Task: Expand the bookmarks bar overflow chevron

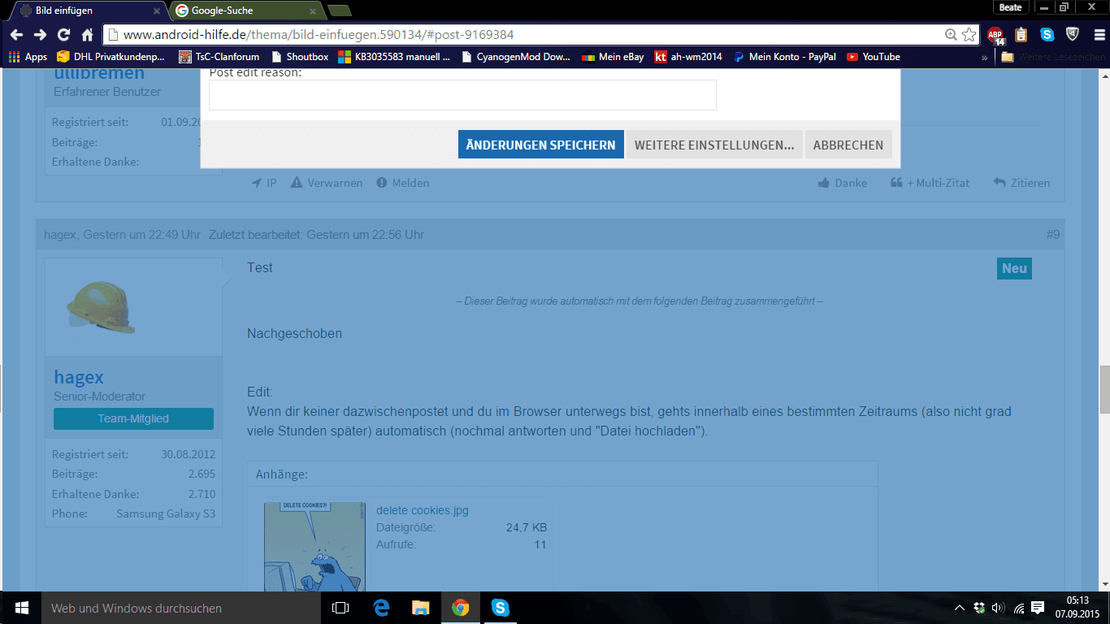Action: (985, 58)
